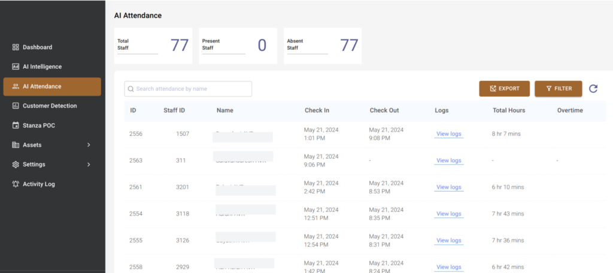Click the Assets building icon
The height and width of the screenshot is (273, 613).
pyautogui.click(x=16, y=145)
